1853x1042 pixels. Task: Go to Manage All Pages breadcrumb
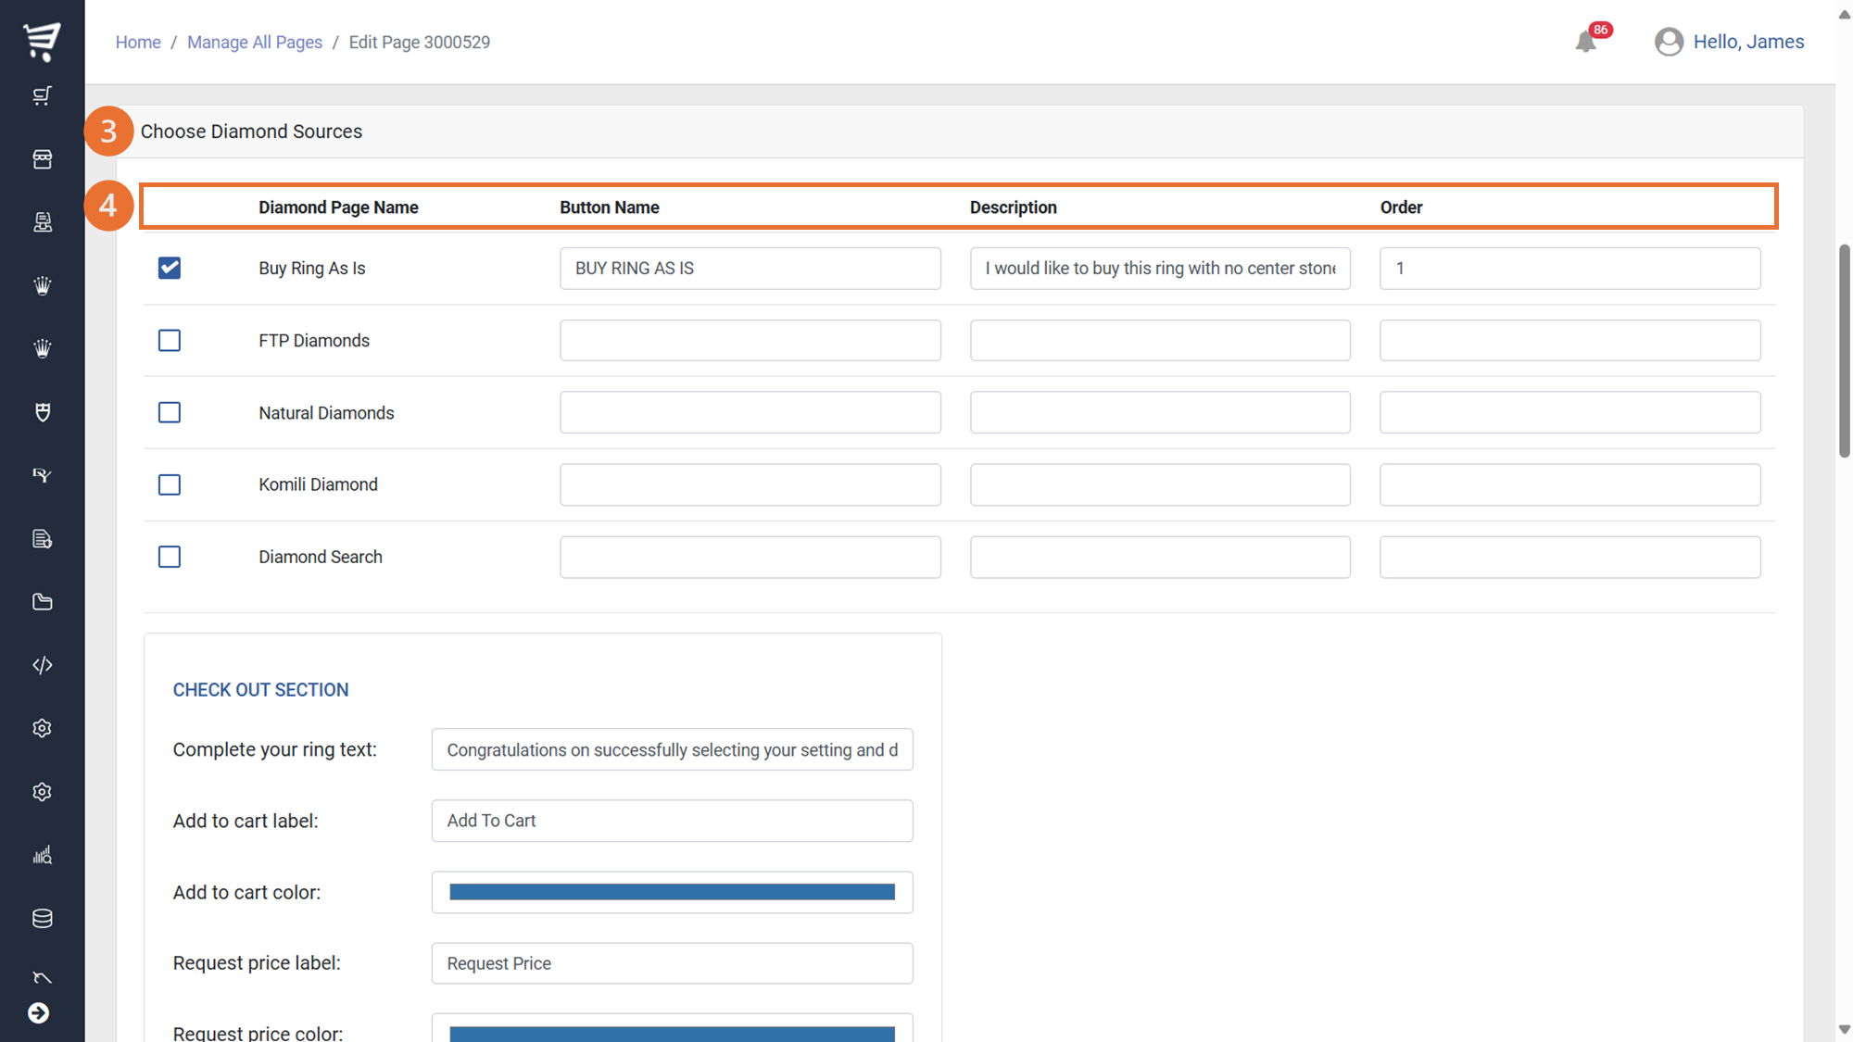coord(254,42)
